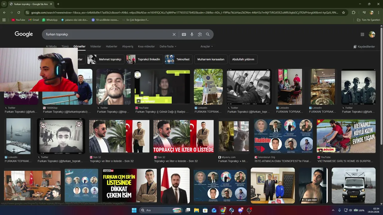Switch to the AI Modu tab
383x215 pixels.
click(x=51, y=47)
